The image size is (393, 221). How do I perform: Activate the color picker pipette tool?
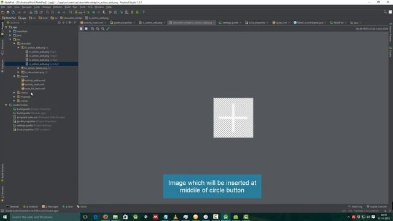(x=108, y=29)
